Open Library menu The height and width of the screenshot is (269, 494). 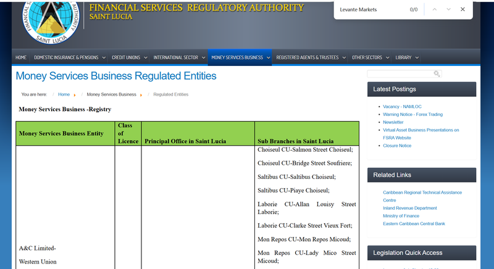pos(403,57)
